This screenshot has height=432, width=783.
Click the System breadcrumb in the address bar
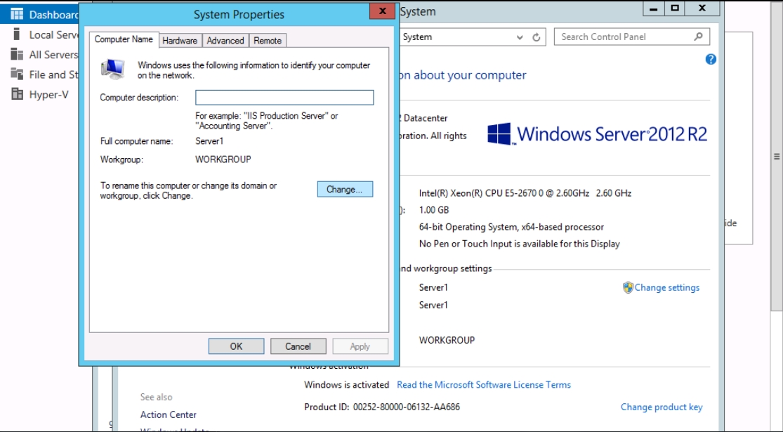click(x=417, y=37)
